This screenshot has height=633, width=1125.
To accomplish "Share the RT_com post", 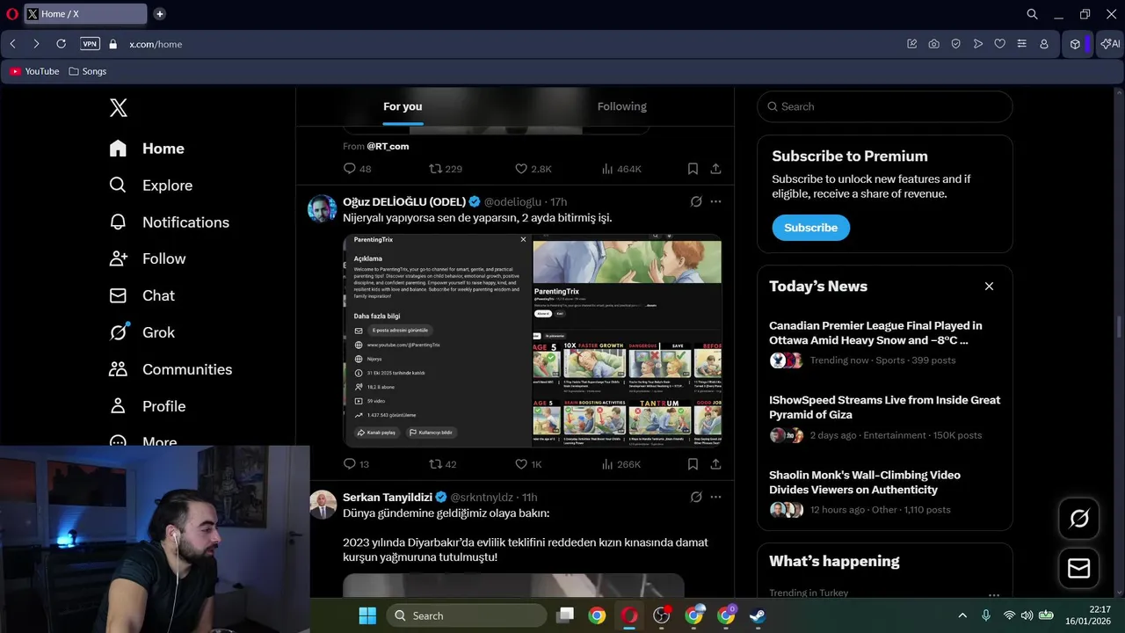I will pos(715,169).
